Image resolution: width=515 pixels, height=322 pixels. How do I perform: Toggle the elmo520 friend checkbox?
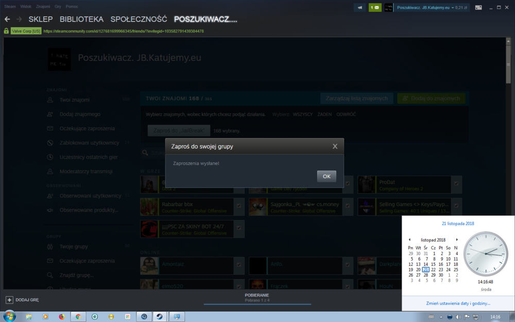point(239,286)
